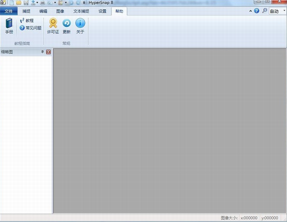Switch to the 文本捕捉 text capture tab
Screen dimensions: 287x222
(81, 11)
